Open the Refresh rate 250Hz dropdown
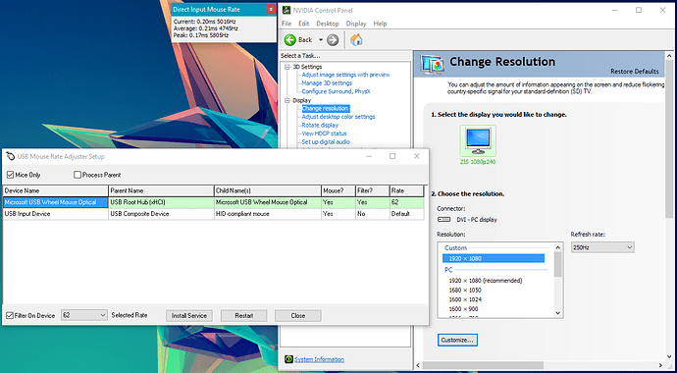This screenshot has width=677, height=373. (x=602, y=247)
